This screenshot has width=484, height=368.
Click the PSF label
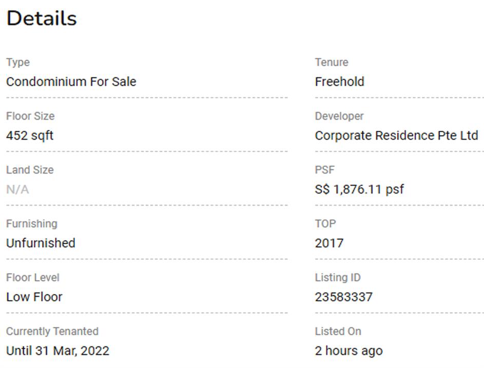pos(324,170)
